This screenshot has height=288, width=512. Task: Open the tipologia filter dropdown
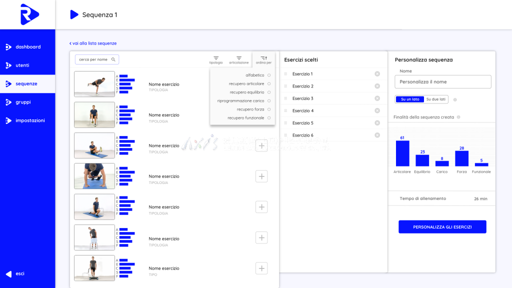[216, 59]
